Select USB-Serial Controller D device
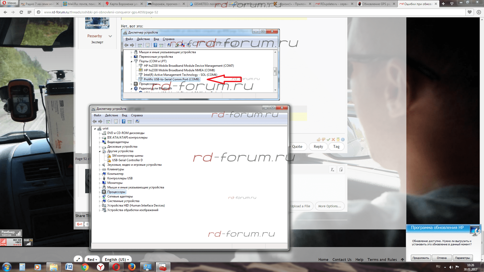 pyautogui.click(x=127, y=160)
